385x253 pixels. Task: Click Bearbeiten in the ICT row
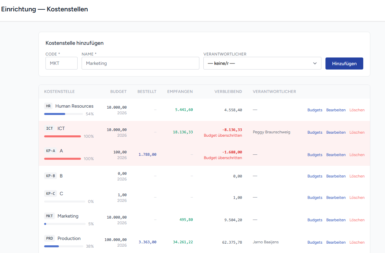pyautogui.click(x=336, y=132)
